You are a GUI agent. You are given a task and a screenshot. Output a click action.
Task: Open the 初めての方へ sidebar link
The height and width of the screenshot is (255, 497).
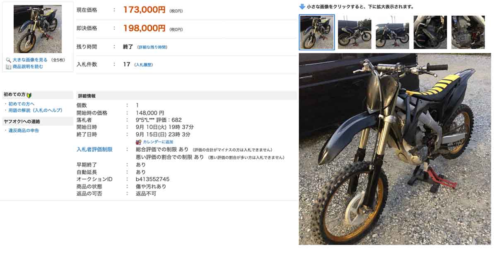click(22, 104)
